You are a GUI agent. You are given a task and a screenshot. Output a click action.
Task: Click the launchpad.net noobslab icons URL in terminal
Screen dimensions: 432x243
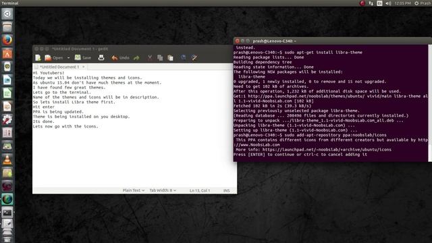[327, 150]
